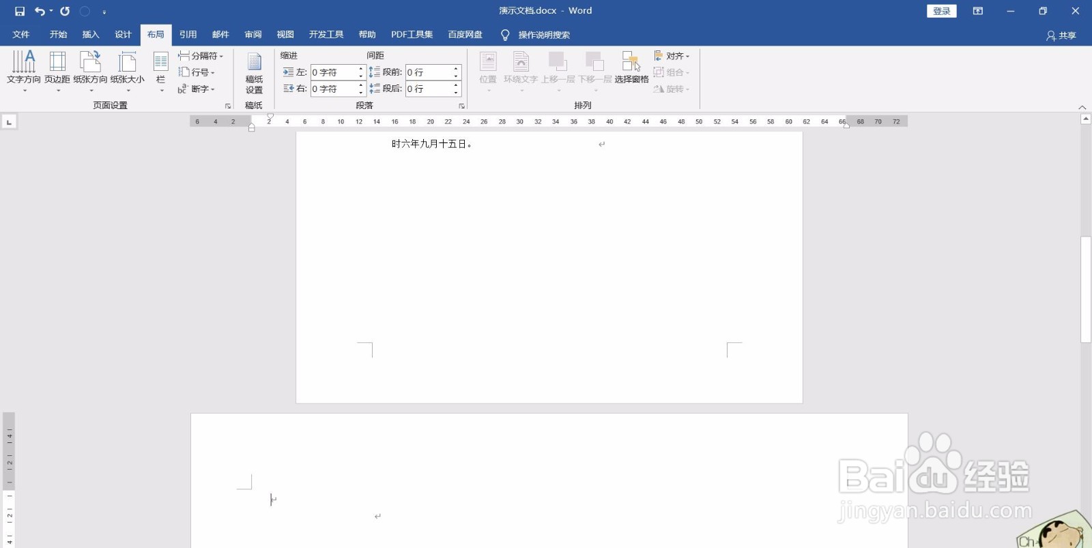
Task: Click the 共享 share button
Action: pos(1061,35)
